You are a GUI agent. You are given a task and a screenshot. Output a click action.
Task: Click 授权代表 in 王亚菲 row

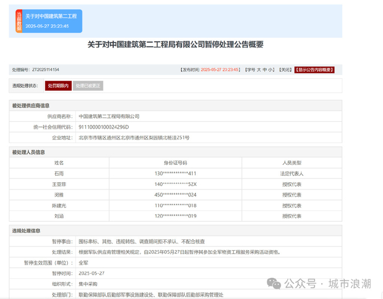[292, 184]
